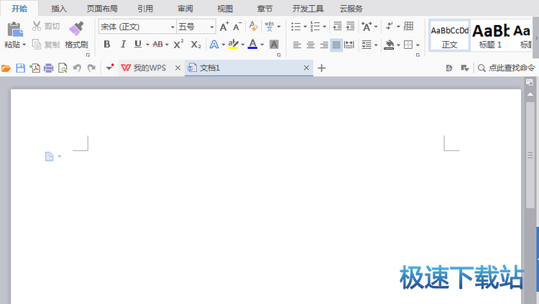Increase font size with A+ icon
539x304 pixels.
point(224,27)
